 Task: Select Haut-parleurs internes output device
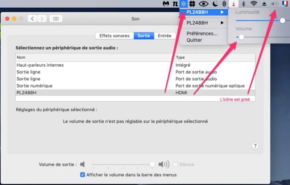pyautogui.click(x=135, y=65)
